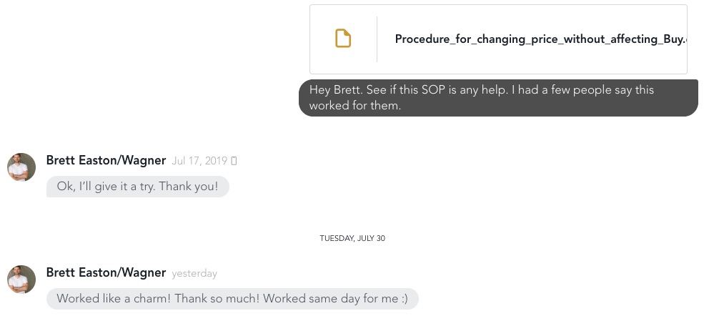Click the Brett Easton/Wagner name above "Ok, I'll give it a try"
This screenshot has width=704, height=316.
(106, 160)
